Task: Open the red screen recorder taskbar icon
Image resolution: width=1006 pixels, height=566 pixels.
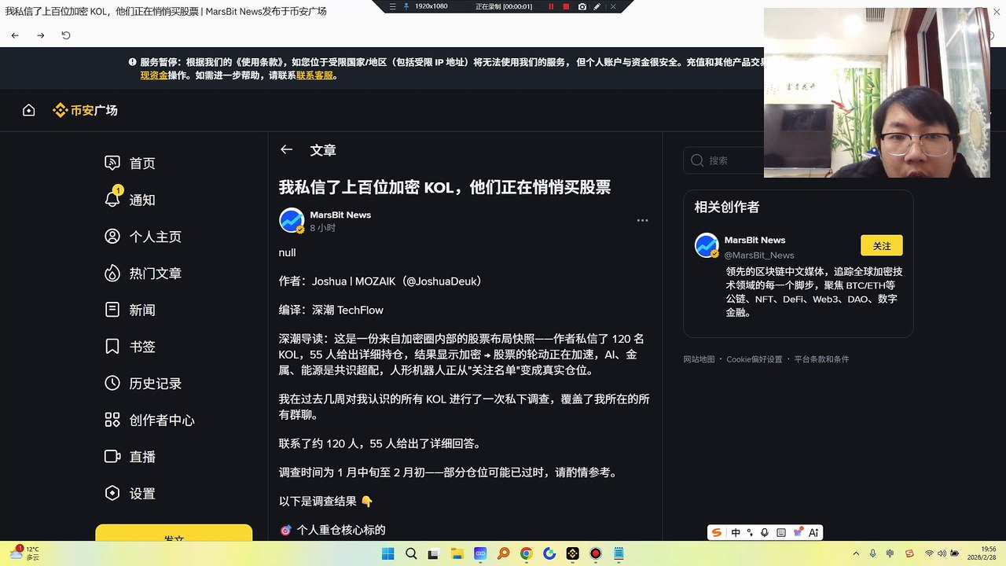Action: (x=596, y=553)
